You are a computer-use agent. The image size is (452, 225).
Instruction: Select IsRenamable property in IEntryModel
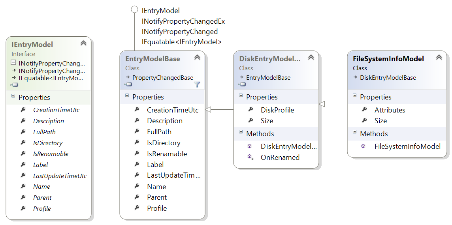pos(51,154)
